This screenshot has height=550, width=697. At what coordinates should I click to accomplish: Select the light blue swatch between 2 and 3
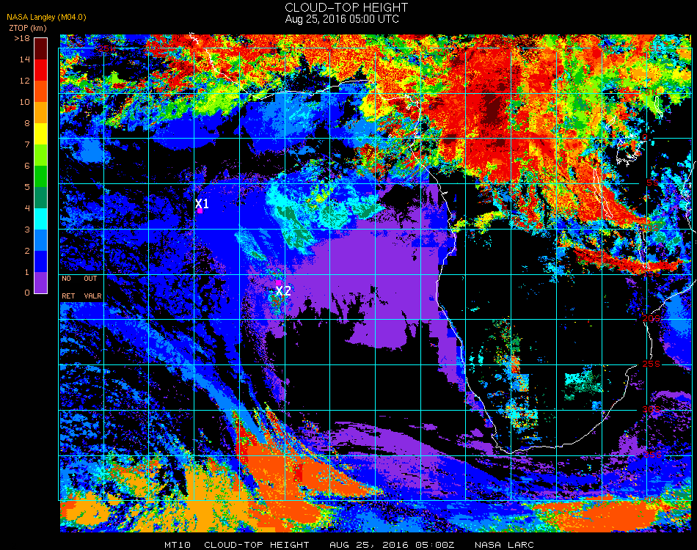pos(40,241)
